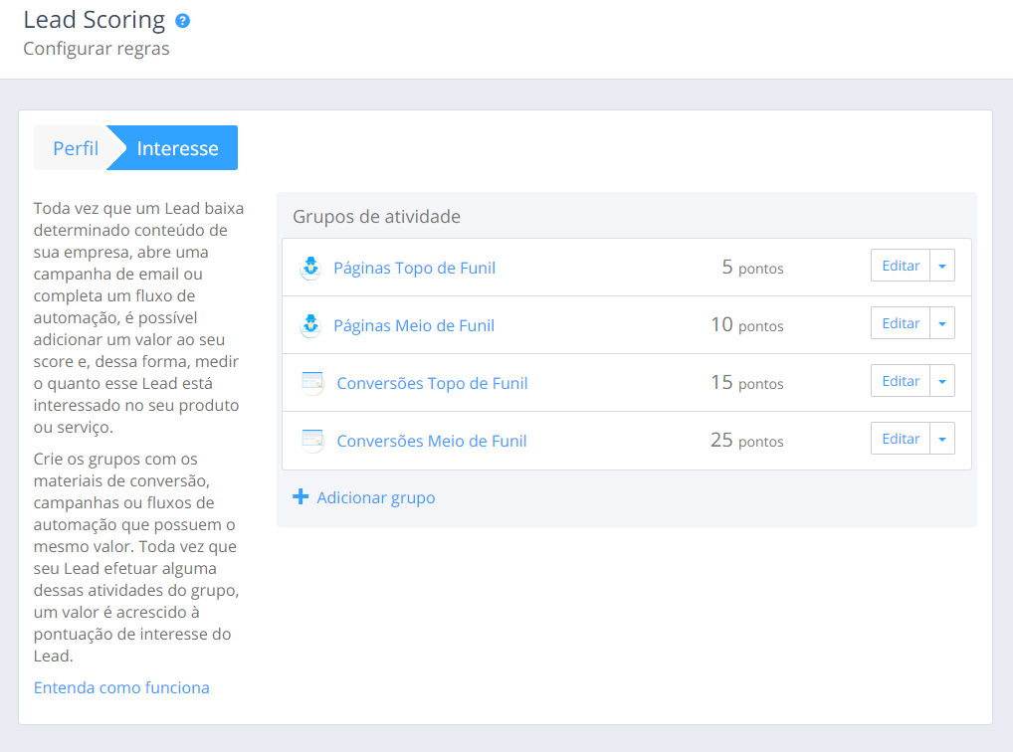Open the Páginas Topo de Funil group link
Screen dimensions: 1013x752
[x=414, y=268]
